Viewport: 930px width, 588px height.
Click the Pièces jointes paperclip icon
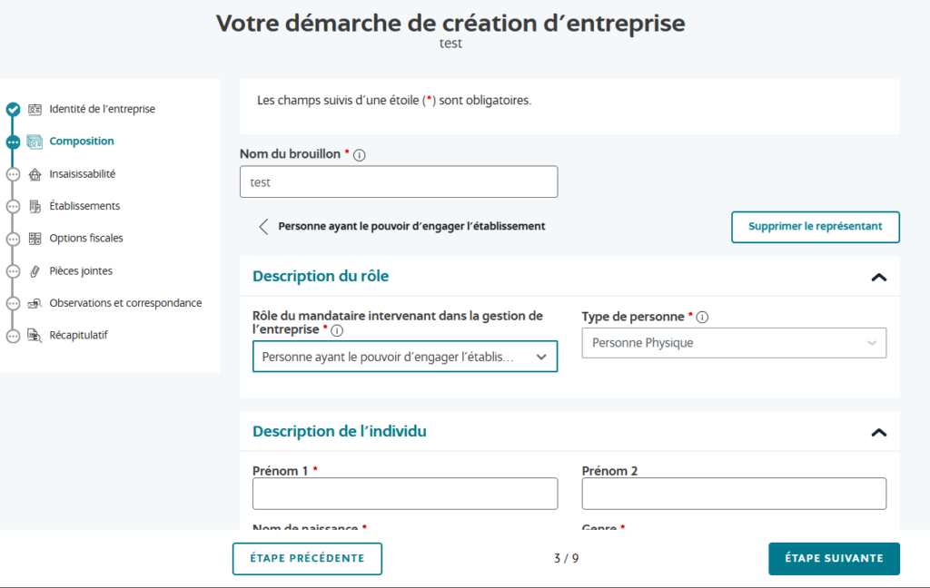coord(35,271)
